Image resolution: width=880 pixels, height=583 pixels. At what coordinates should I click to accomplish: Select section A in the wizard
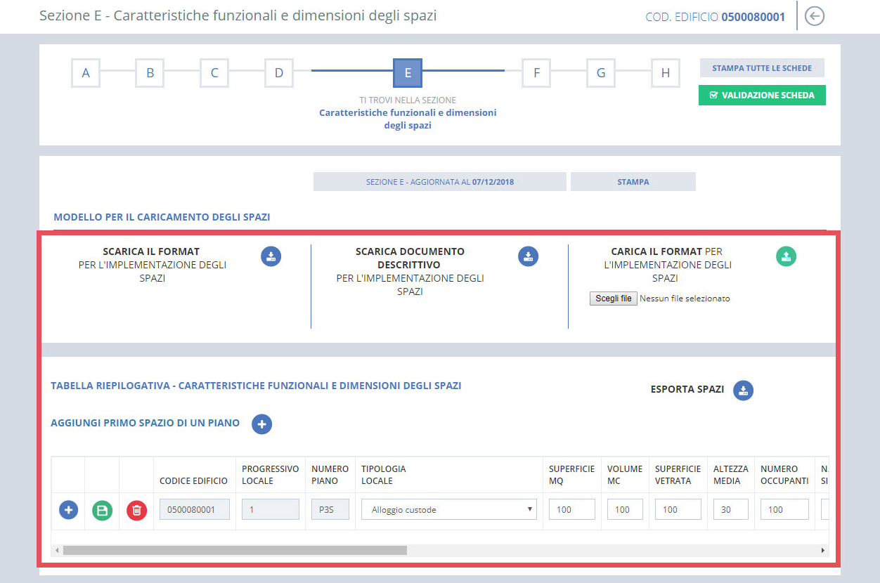click(85, 72)
